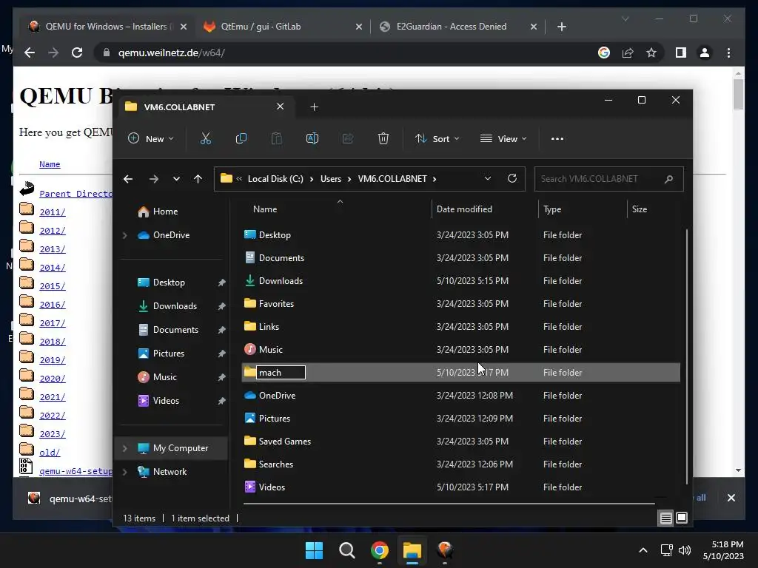The image size is (758, 568).
Task: Click the volume speaker tray icon
Action: coord(685,550)
